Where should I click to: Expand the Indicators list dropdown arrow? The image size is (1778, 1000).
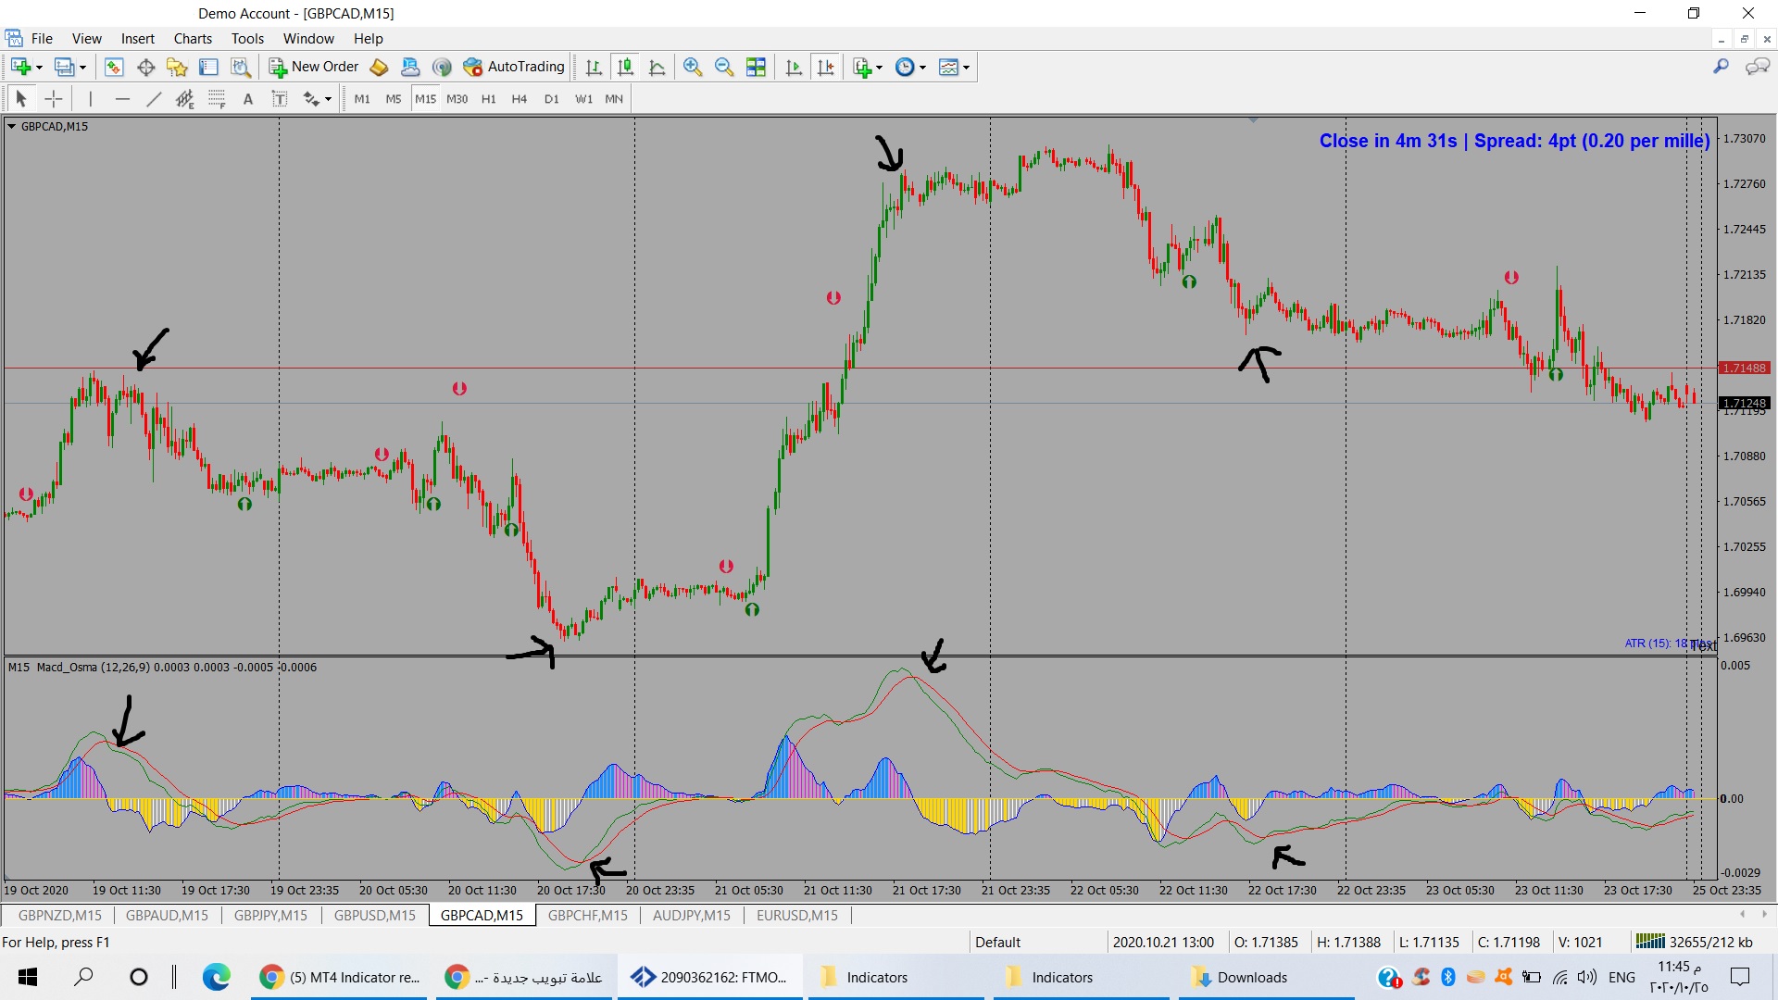pos(879,67)
